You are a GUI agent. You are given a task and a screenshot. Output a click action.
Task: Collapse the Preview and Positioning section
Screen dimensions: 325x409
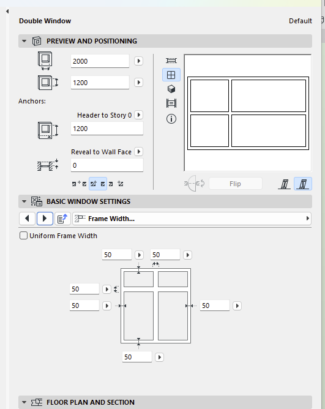24,41
